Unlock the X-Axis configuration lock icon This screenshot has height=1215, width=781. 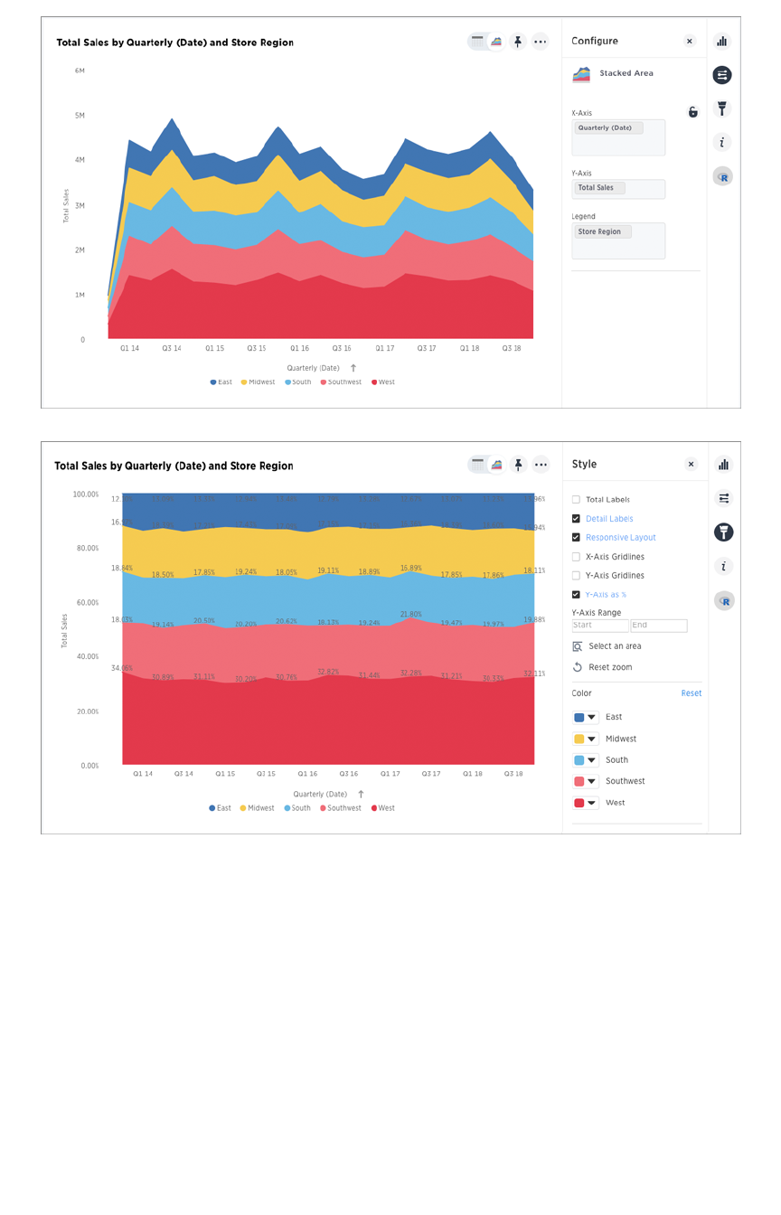692,112
